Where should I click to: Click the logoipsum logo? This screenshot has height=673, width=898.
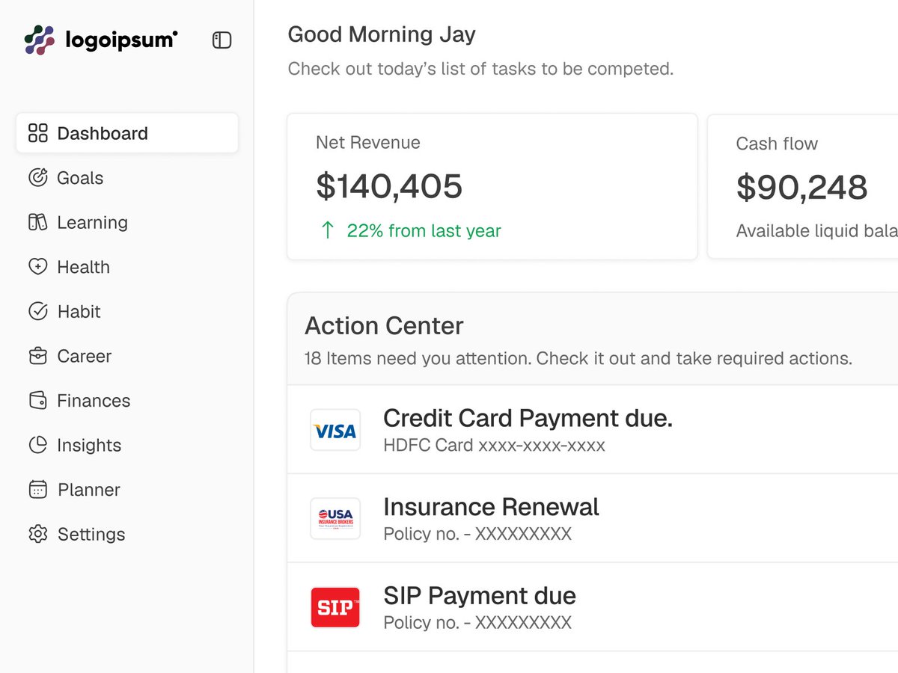tap(101, 40)
